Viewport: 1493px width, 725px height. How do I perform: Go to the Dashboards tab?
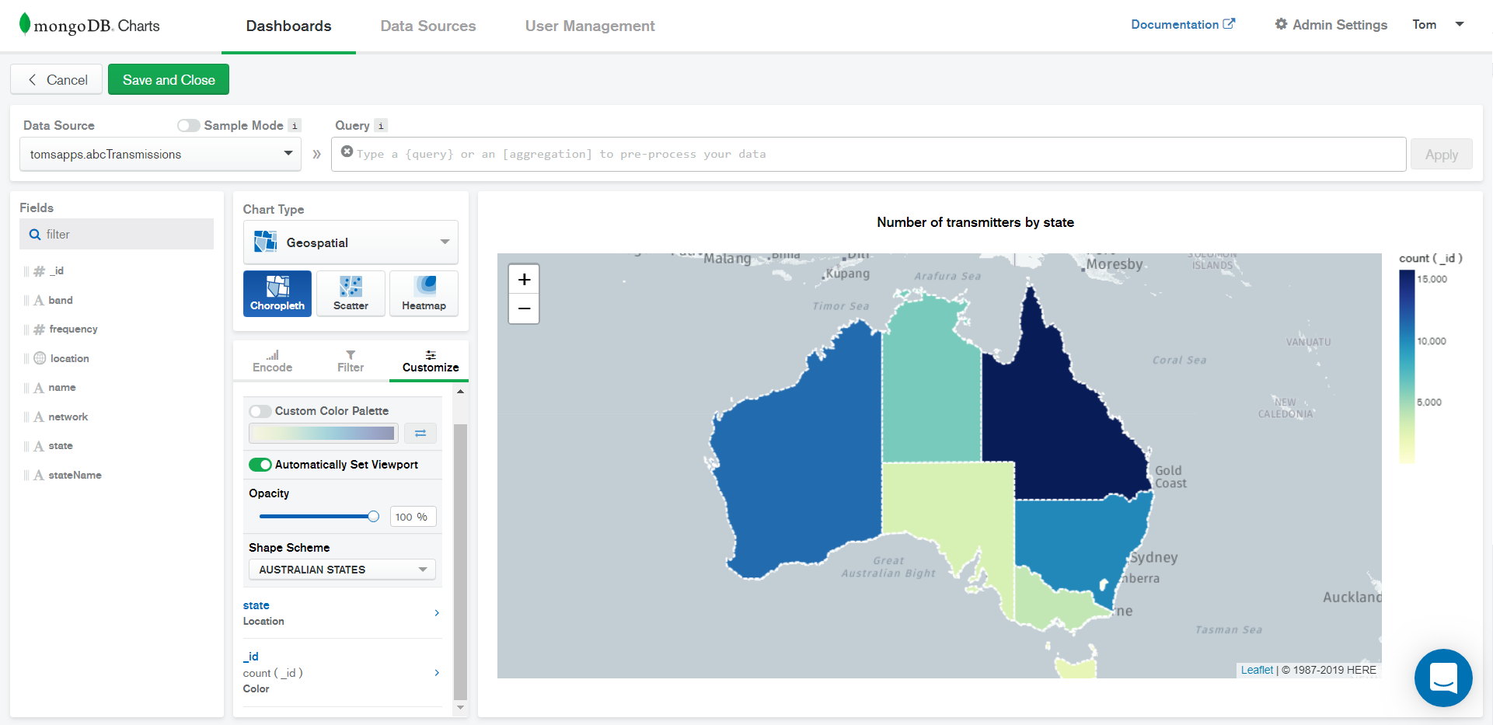point(288,26)
